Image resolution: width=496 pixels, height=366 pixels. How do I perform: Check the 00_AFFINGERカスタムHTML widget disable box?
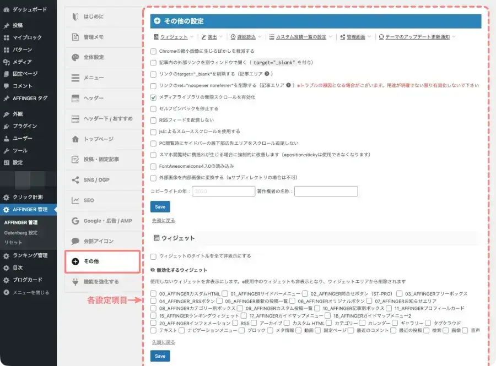click(153, 293)
